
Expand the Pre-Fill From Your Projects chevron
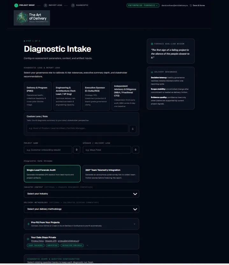point(135,224)
